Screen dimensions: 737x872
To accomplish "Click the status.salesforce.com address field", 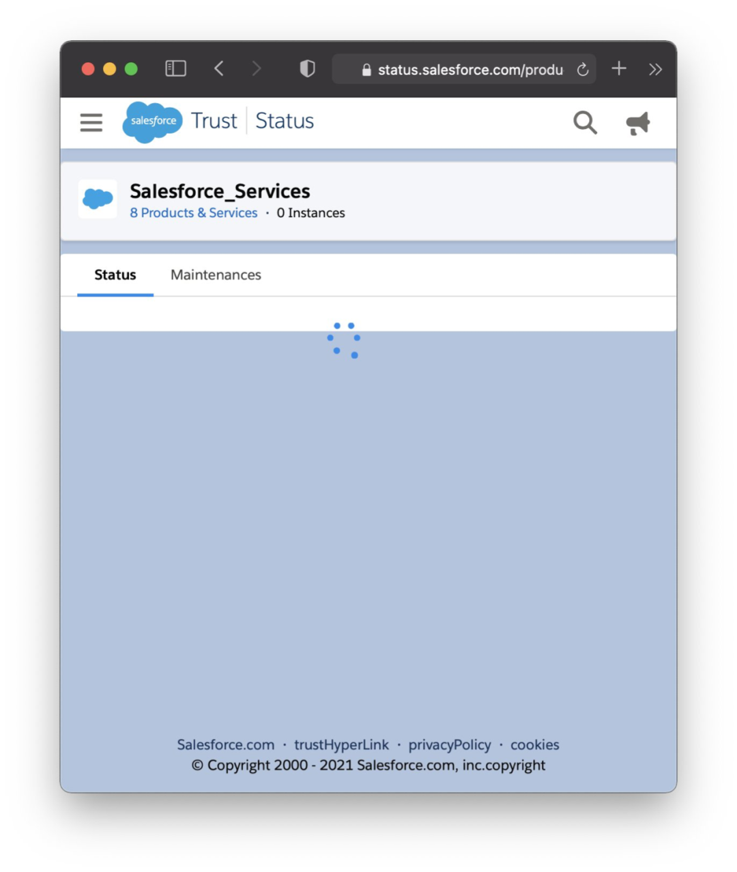I will pyautogui.click(x=464, y=69).
